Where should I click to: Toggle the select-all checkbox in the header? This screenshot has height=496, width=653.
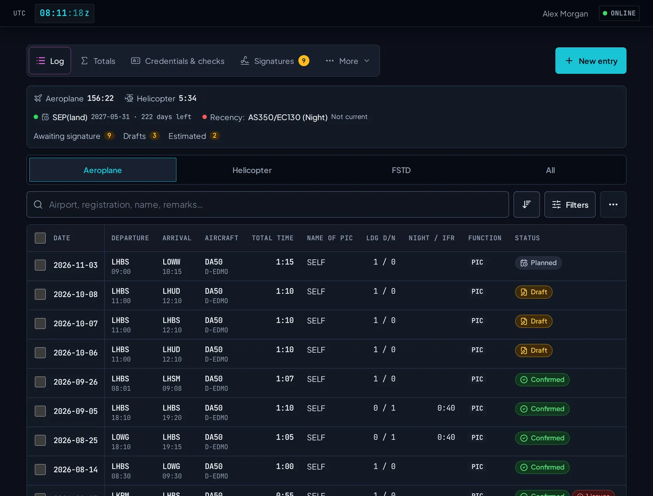click(x=40, y=238)
